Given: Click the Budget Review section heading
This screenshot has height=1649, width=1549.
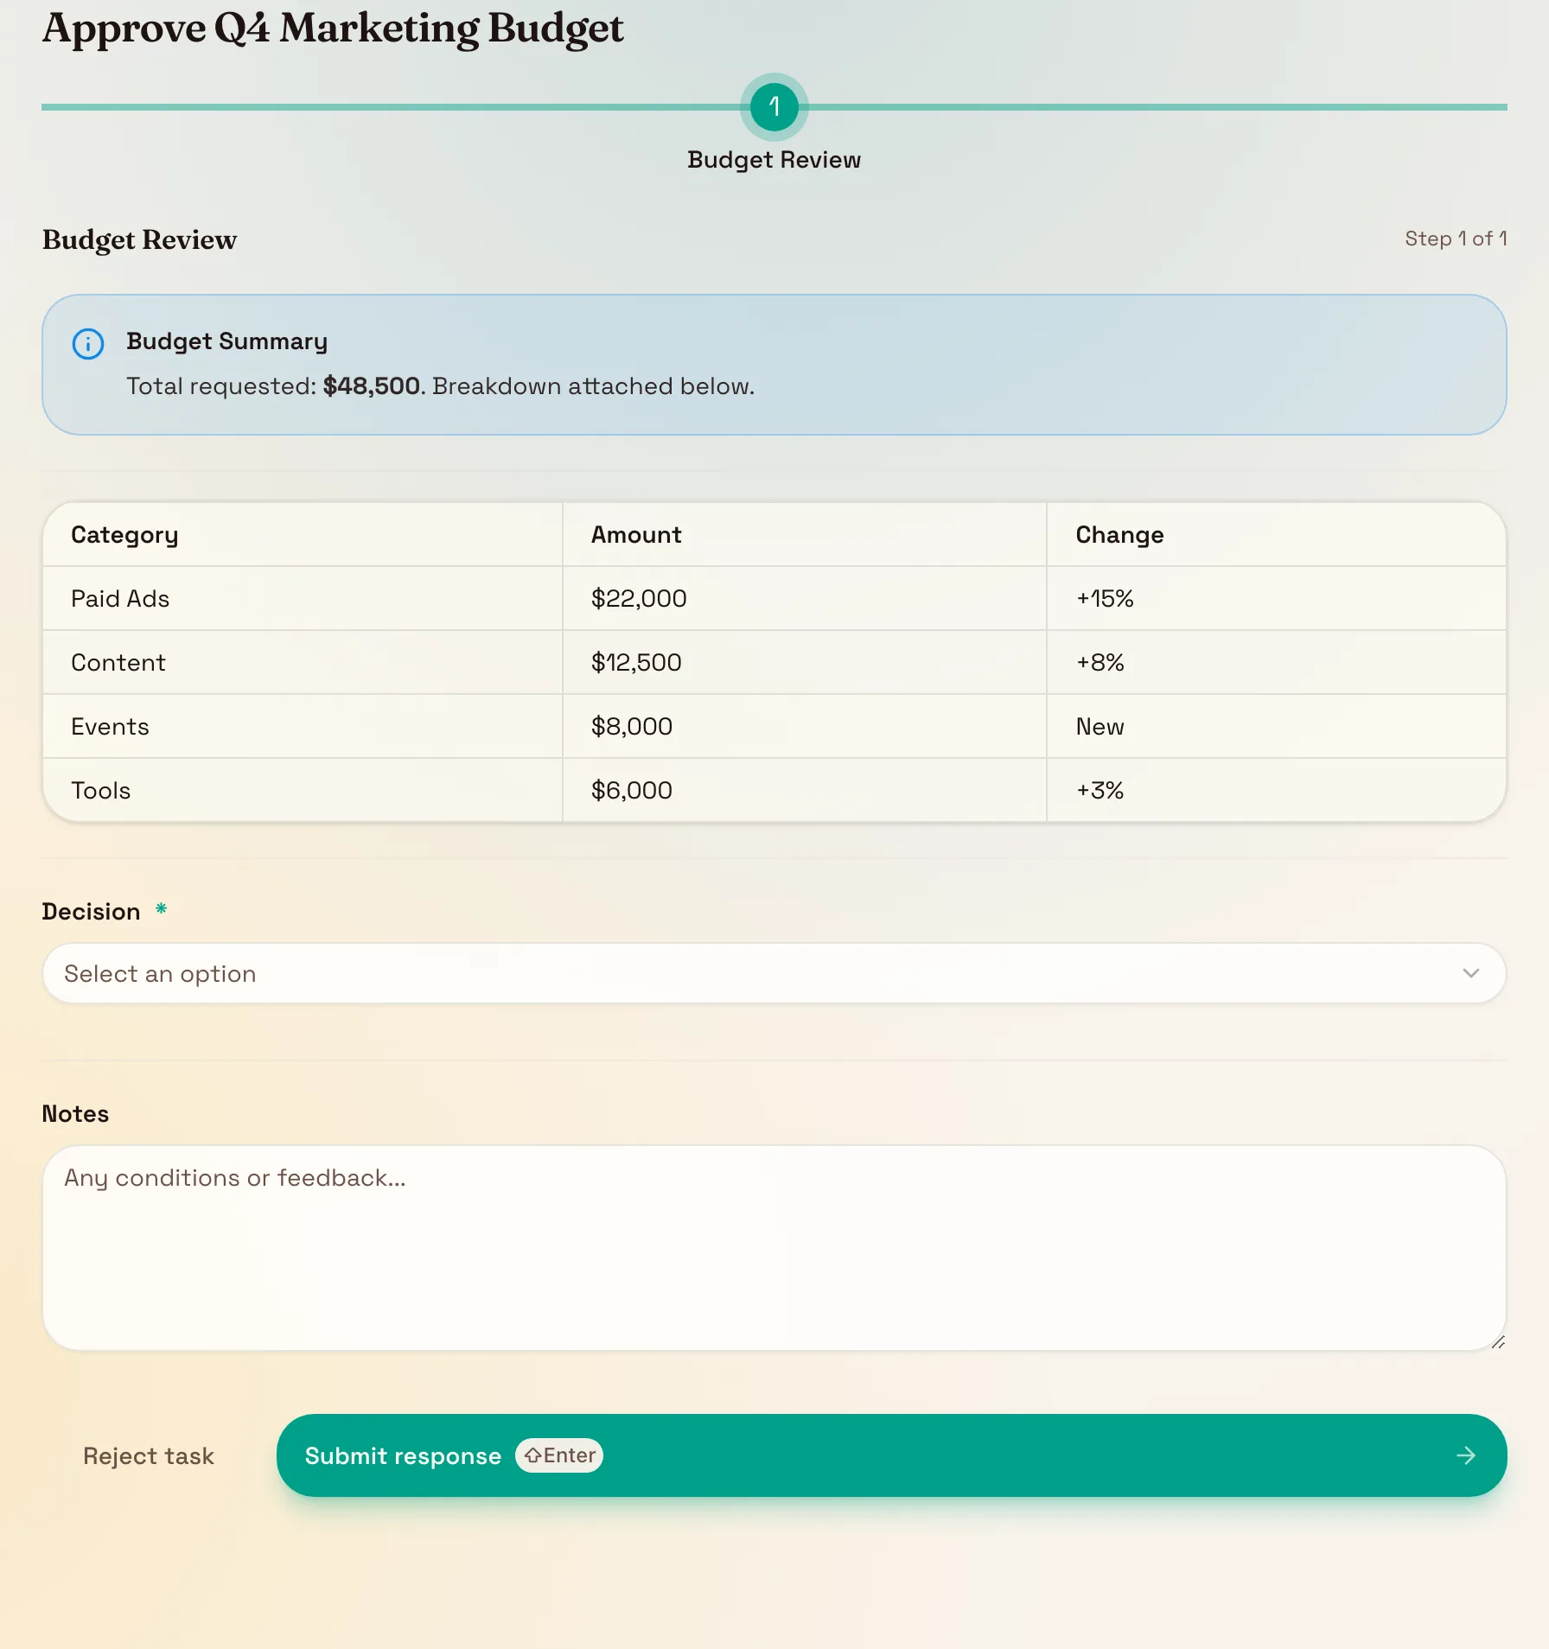Looking at the screenshot, I should click(139, 239).
